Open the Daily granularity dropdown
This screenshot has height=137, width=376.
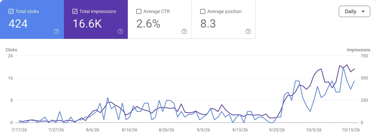point(355,11)
